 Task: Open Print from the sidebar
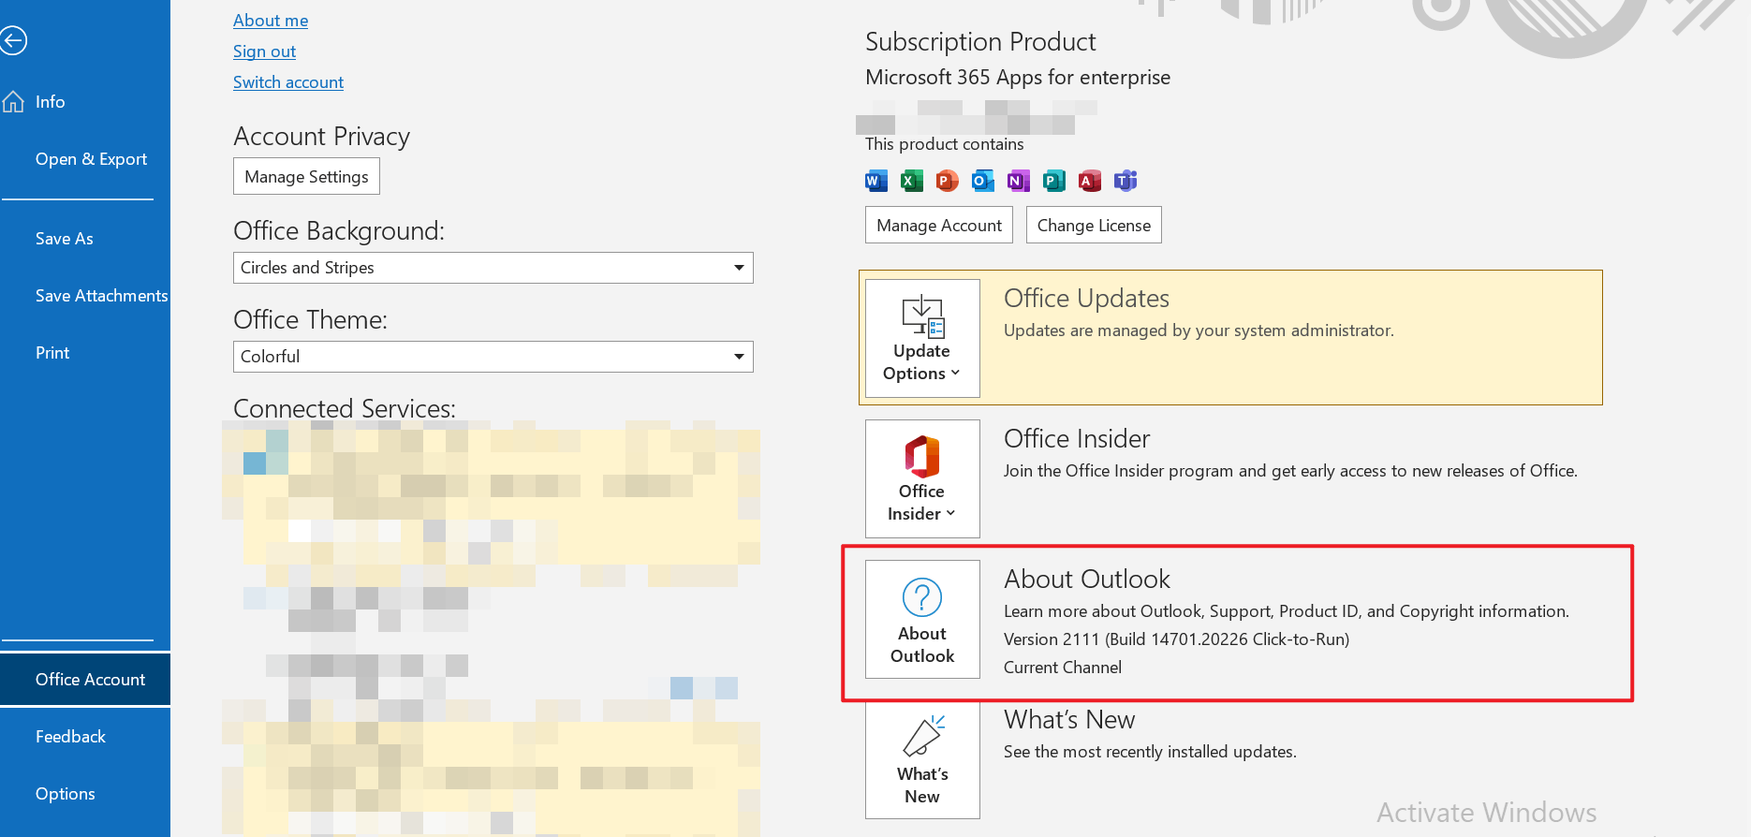click(85, 353)
